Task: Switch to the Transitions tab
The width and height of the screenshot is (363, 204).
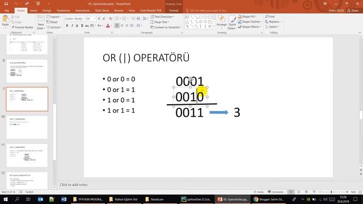Action: (x=63, y=11)
